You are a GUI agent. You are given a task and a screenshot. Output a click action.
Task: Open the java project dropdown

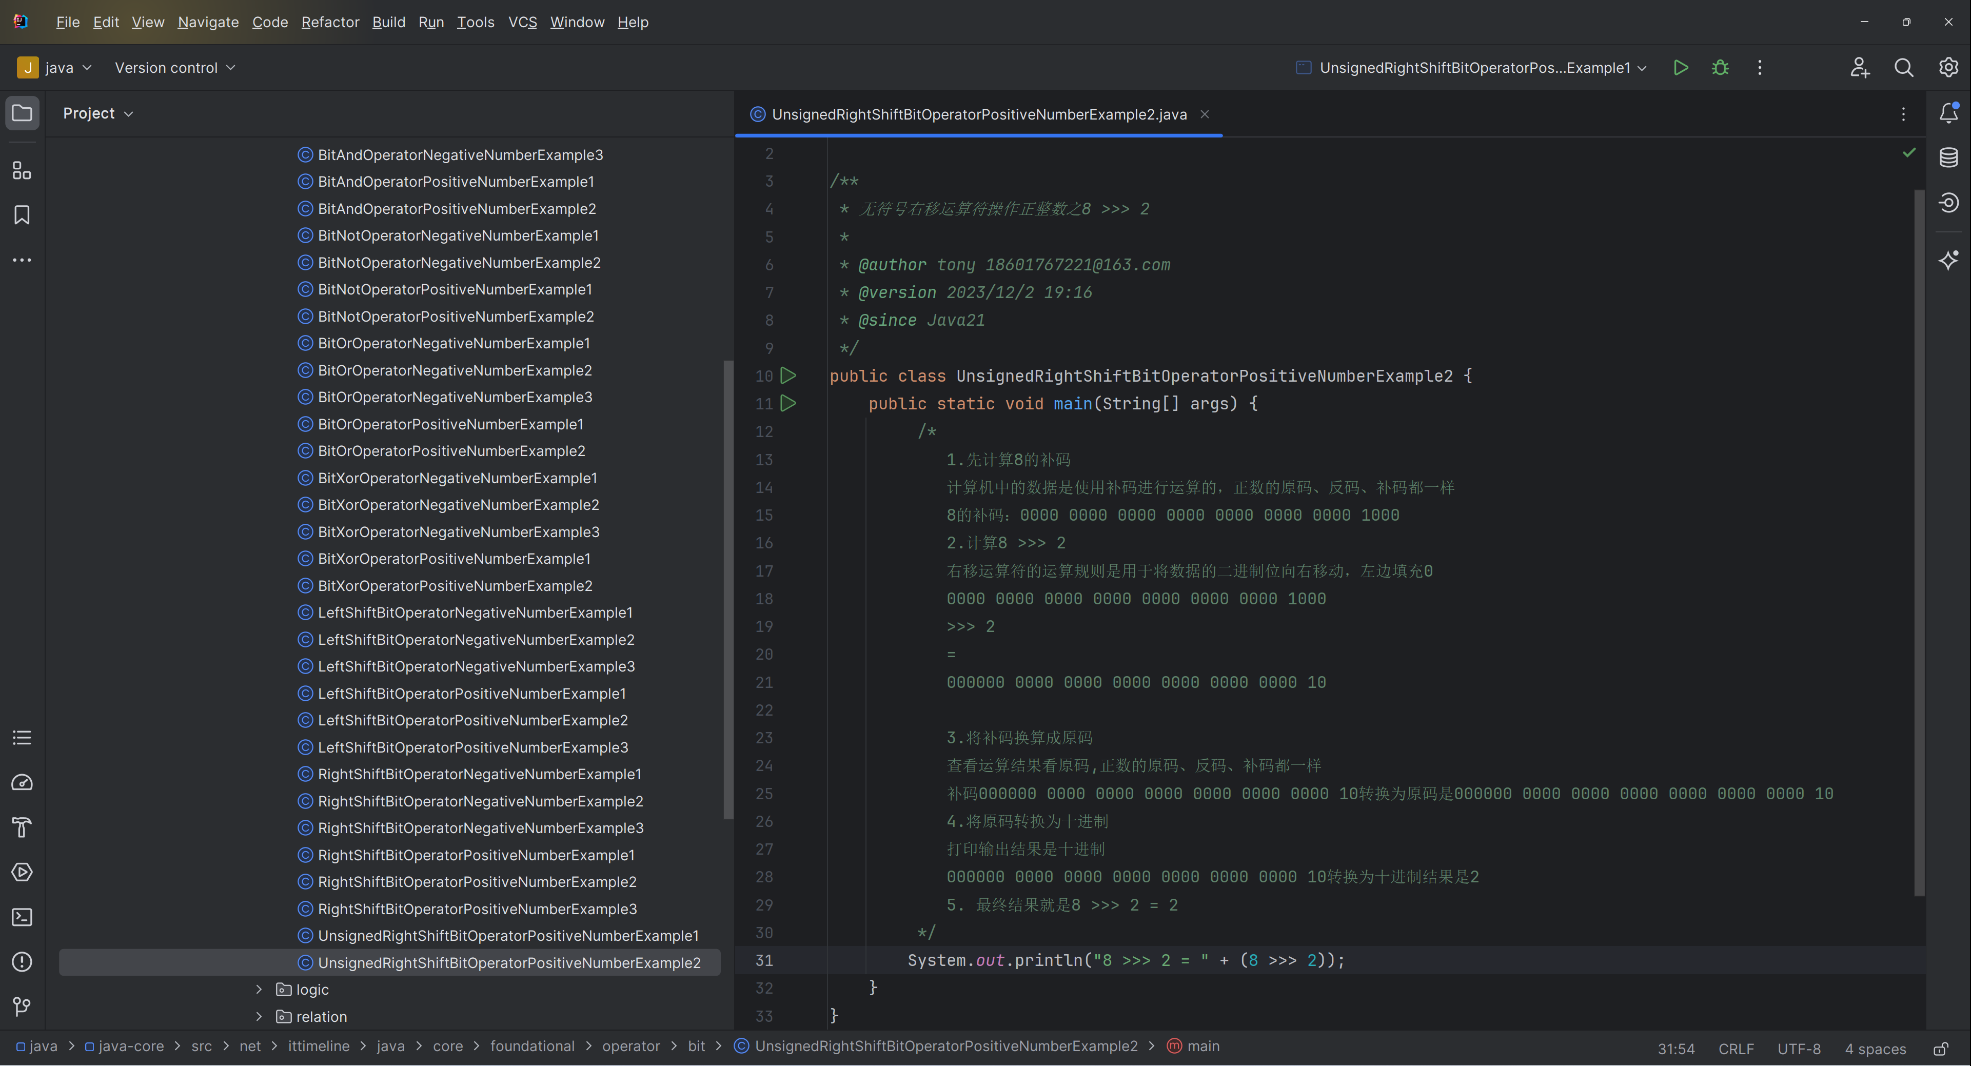[x=54, y=67]
